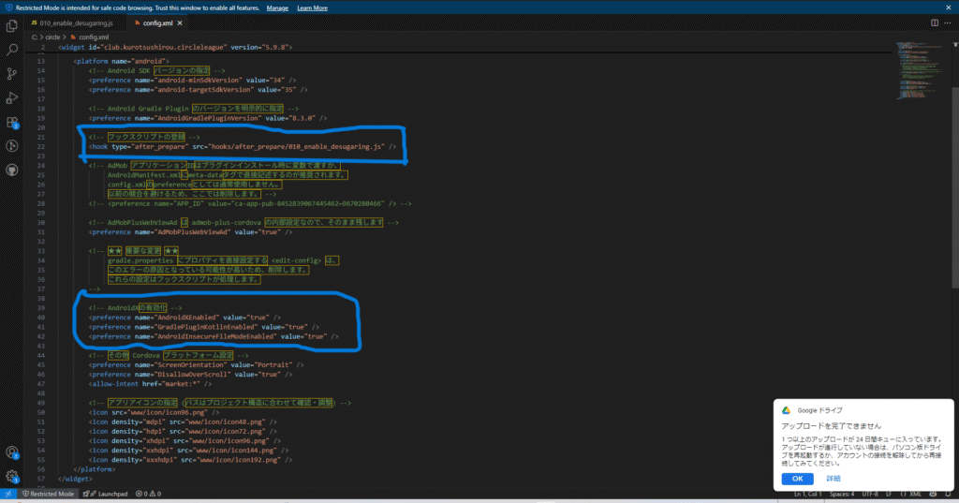Click the platform name="android" line

(121, 61)
